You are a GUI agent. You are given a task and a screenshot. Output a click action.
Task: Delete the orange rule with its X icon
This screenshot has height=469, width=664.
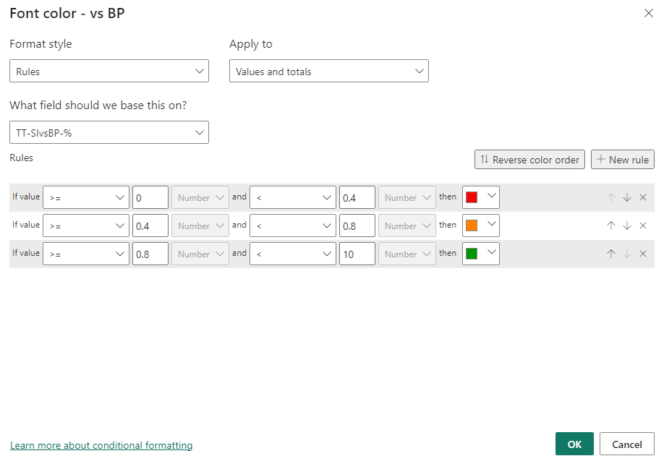point(643,226)
